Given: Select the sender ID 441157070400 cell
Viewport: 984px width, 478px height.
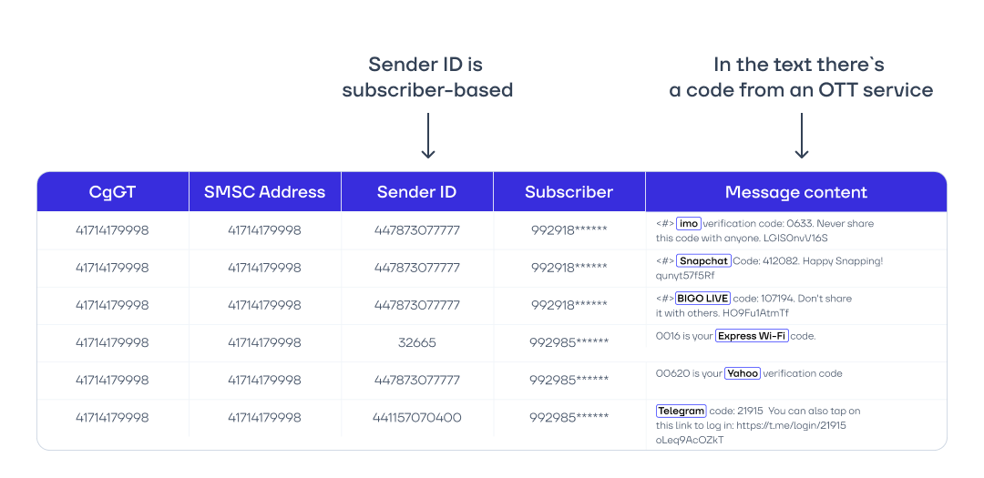Looking at the screenshot, I should tap(416, 418).
